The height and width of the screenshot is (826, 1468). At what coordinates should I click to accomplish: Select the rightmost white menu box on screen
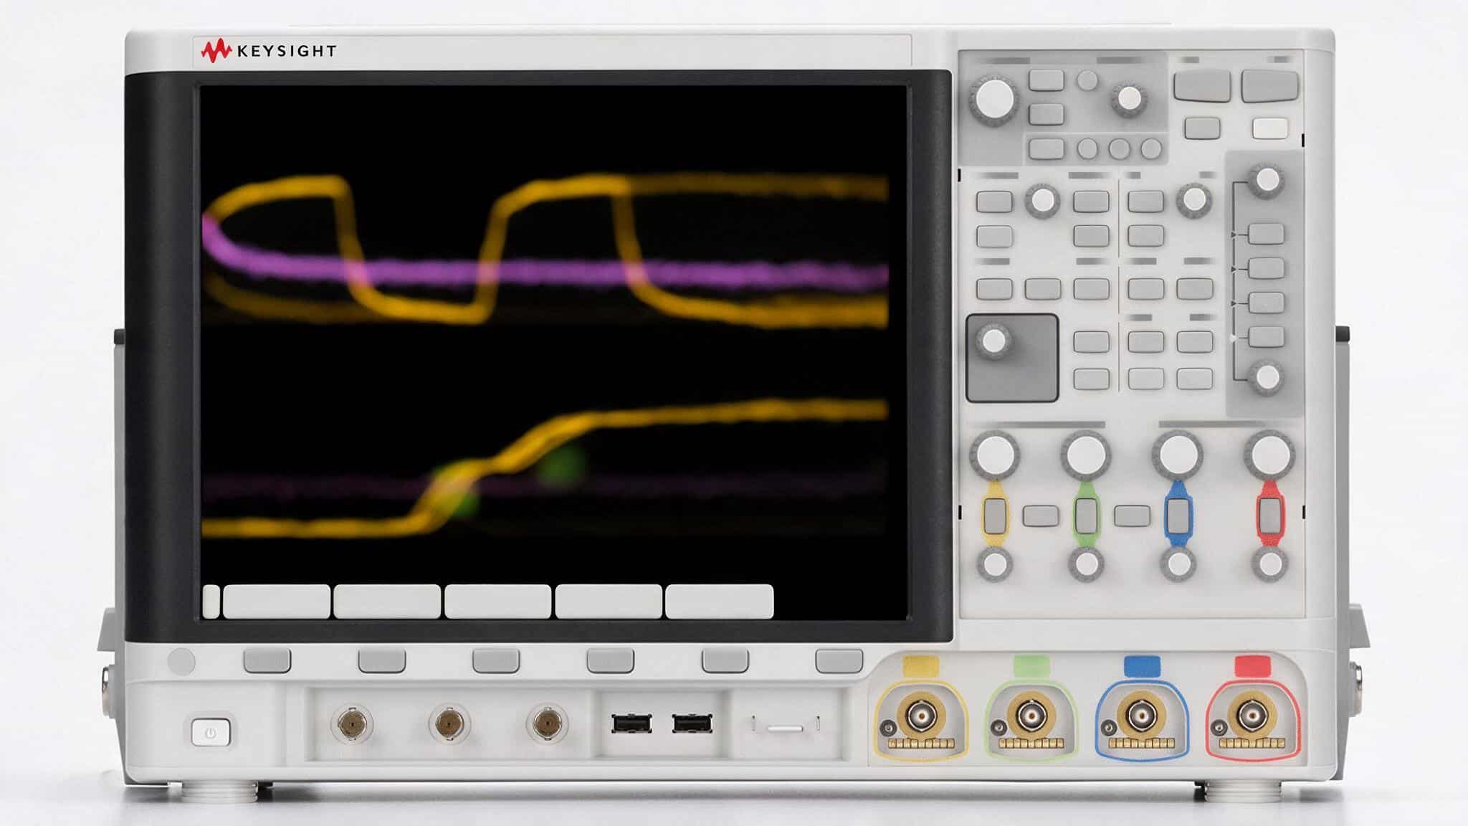click(719, 602)
